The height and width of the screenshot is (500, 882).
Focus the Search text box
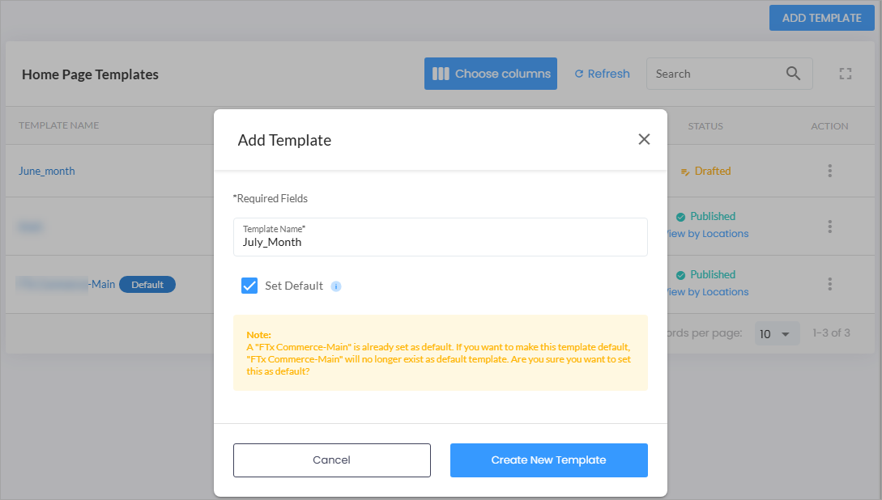click(x=718, y=74)
